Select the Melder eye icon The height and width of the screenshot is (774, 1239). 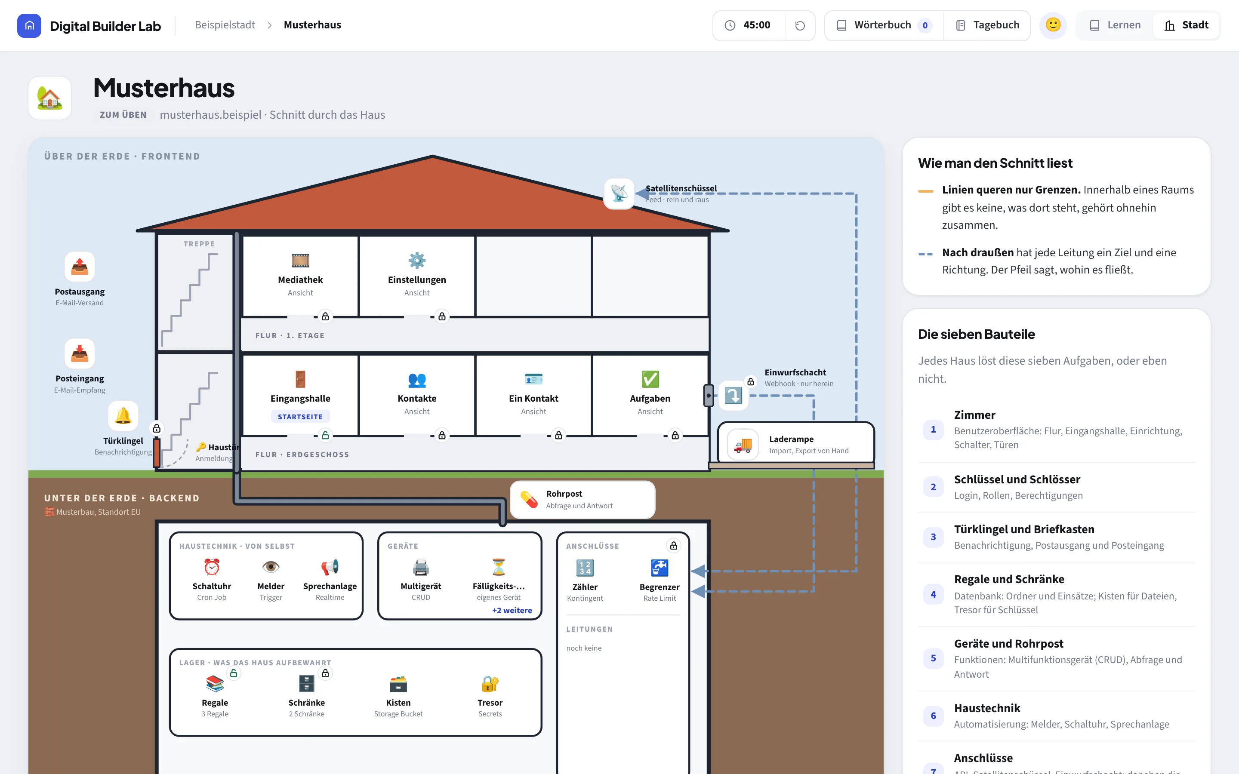click(x=271, y=567)
